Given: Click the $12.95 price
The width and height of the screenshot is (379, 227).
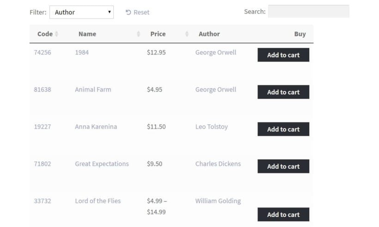Looking at the screenshot, I should (x=156, y=52).
